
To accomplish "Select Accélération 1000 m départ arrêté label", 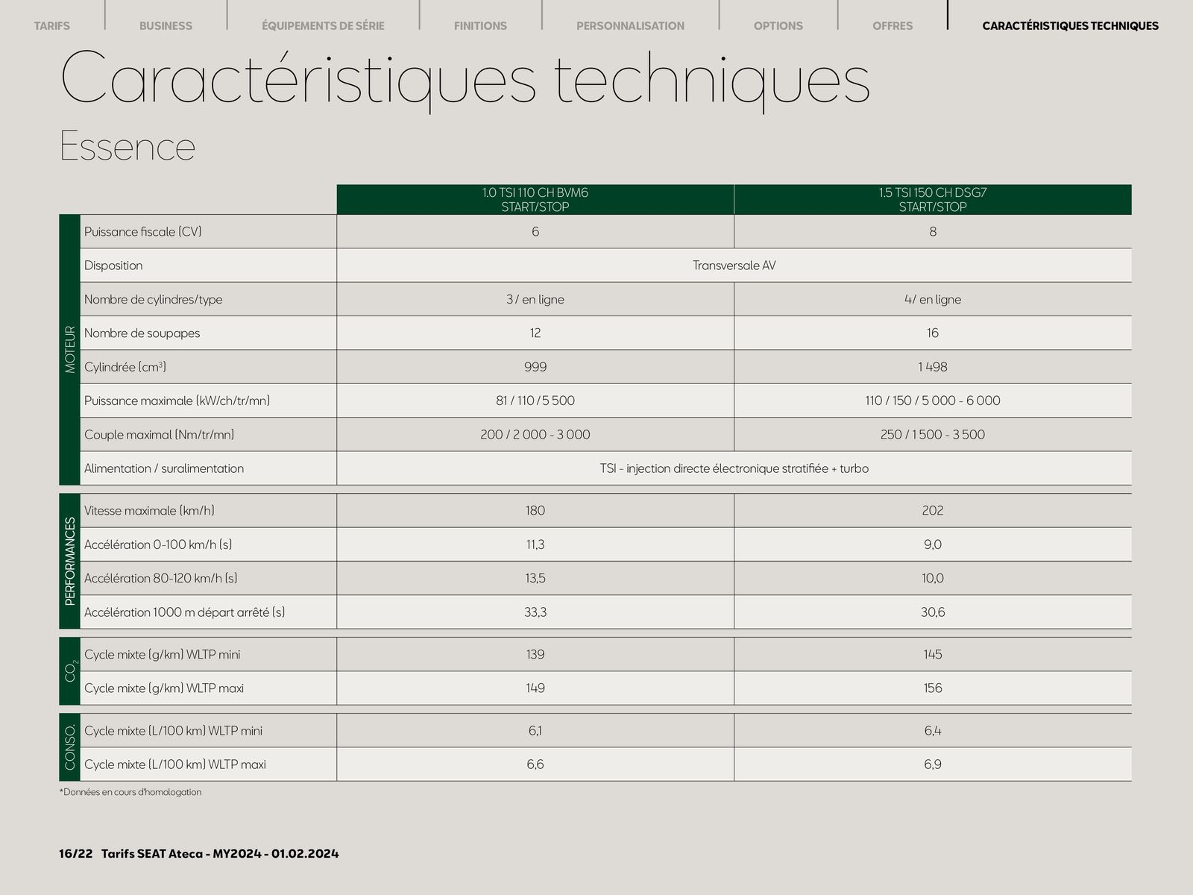I will (x=184, y=612).
